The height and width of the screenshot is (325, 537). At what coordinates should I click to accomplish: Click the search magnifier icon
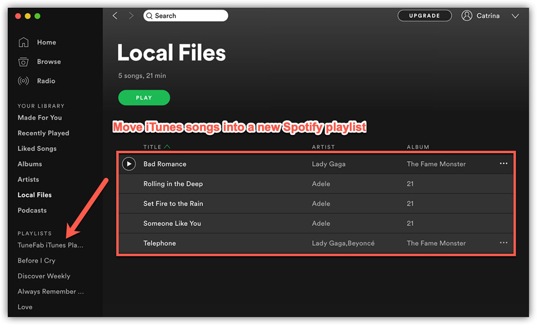coord(150,16)
